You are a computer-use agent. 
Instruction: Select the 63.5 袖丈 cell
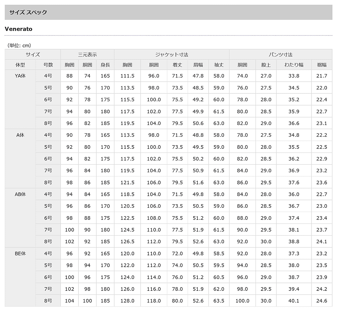[219, 301]
